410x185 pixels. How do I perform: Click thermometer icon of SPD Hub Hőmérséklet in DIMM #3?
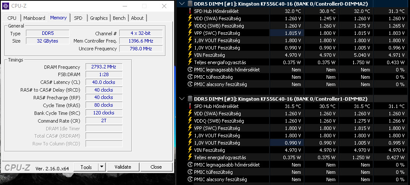190,106
